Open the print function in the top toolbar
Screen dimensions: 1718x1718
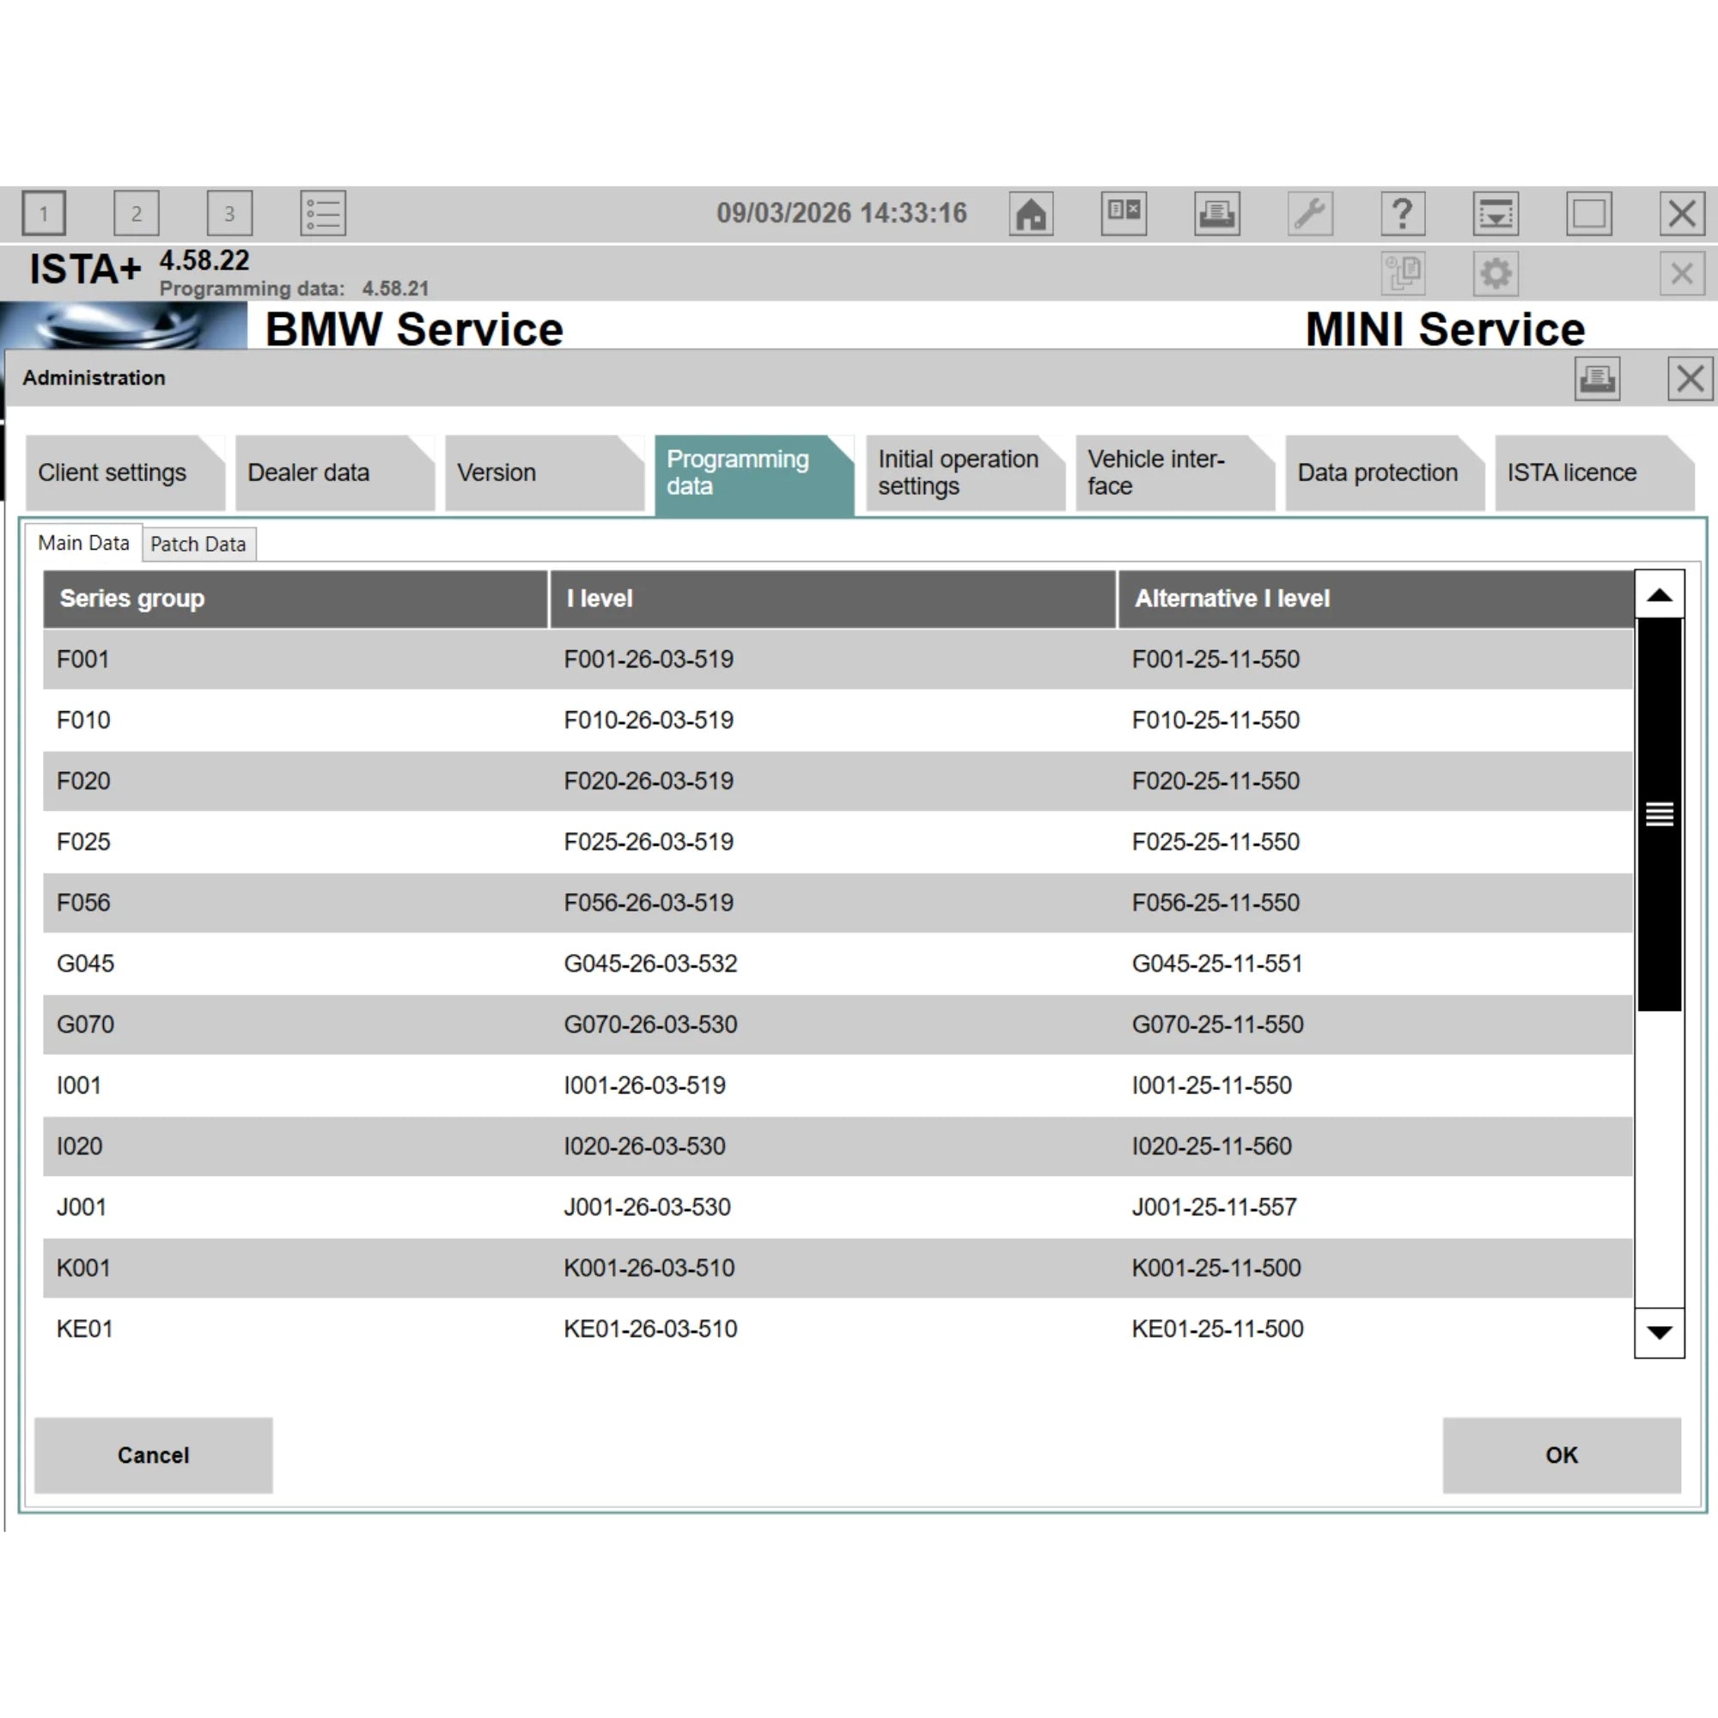coord(1217,213)
